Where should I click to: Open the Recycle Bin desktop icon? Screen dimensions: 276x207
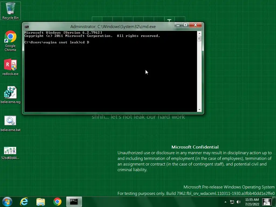[x=11, y=11]
